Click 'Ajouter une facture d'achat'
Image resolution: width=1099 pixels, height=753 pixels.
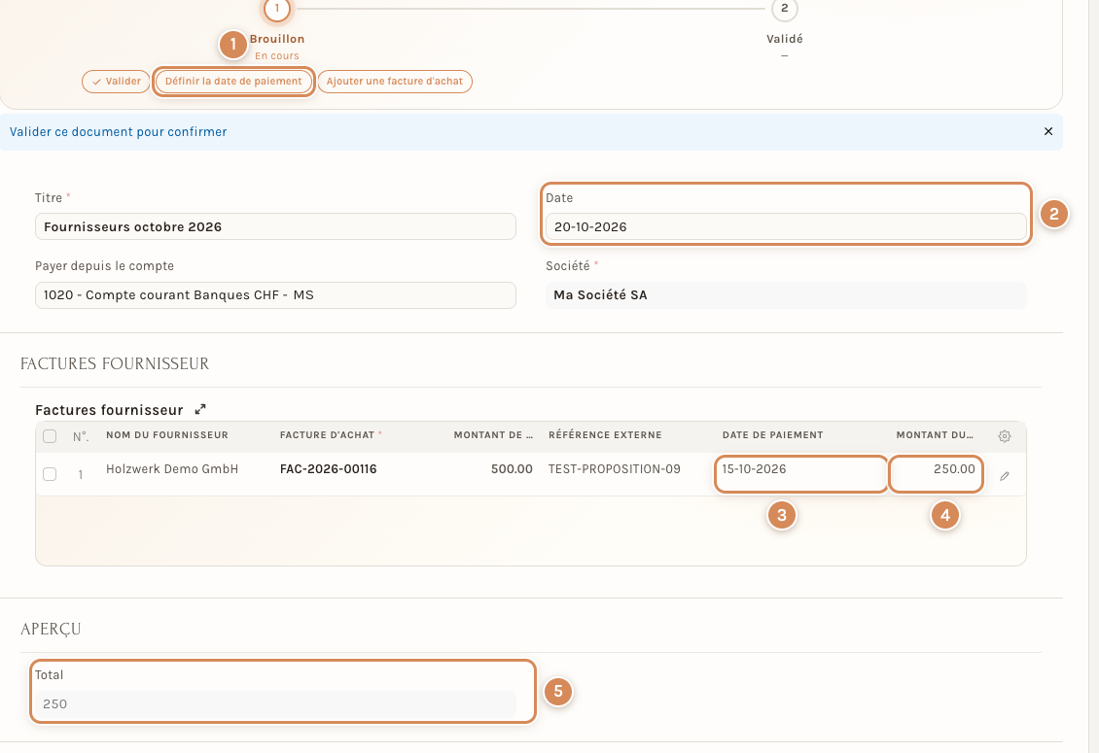[x=395, y=82]
